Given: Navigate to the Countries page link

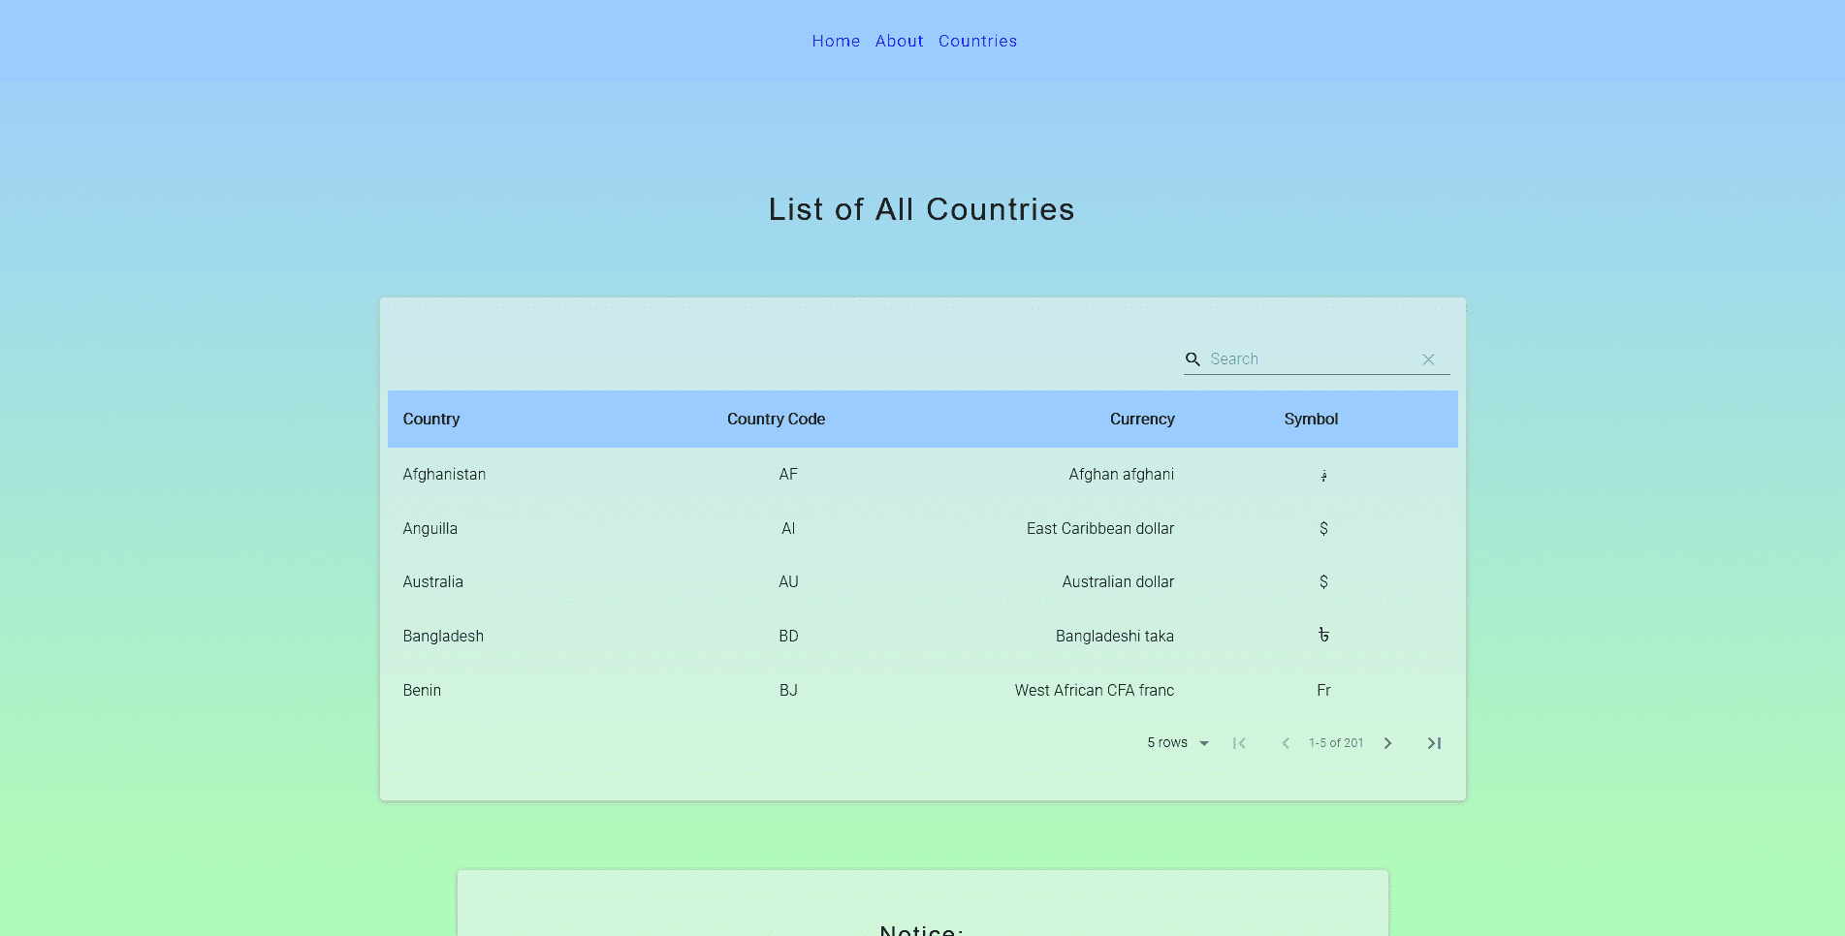Looking at the screenshot, I should (977, 41).
